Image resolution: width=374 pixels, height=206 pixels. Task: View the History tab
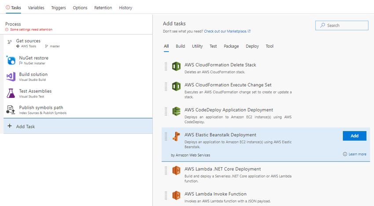pyautogui.click(x=125, y=7)
